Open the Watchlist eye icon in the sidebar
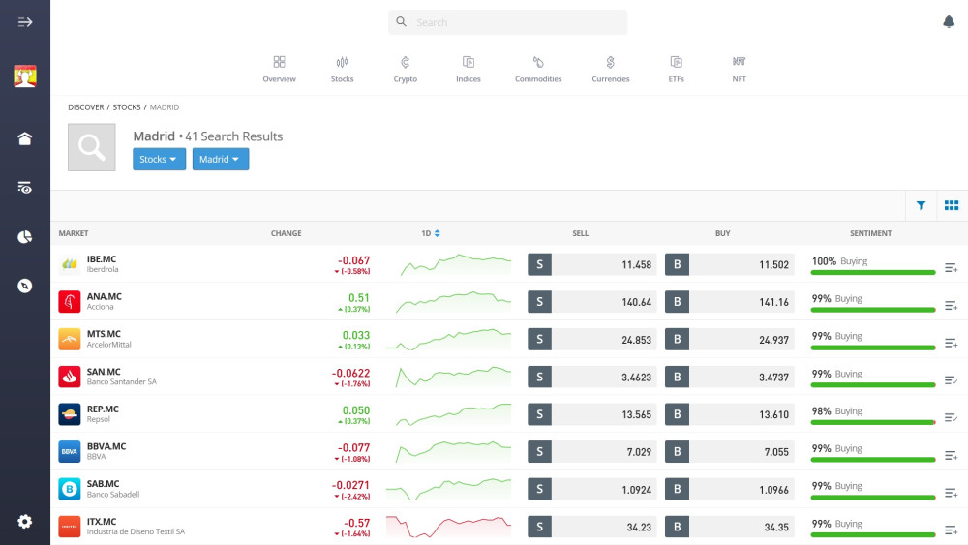 pyautogui.click(x=25, y=188)
